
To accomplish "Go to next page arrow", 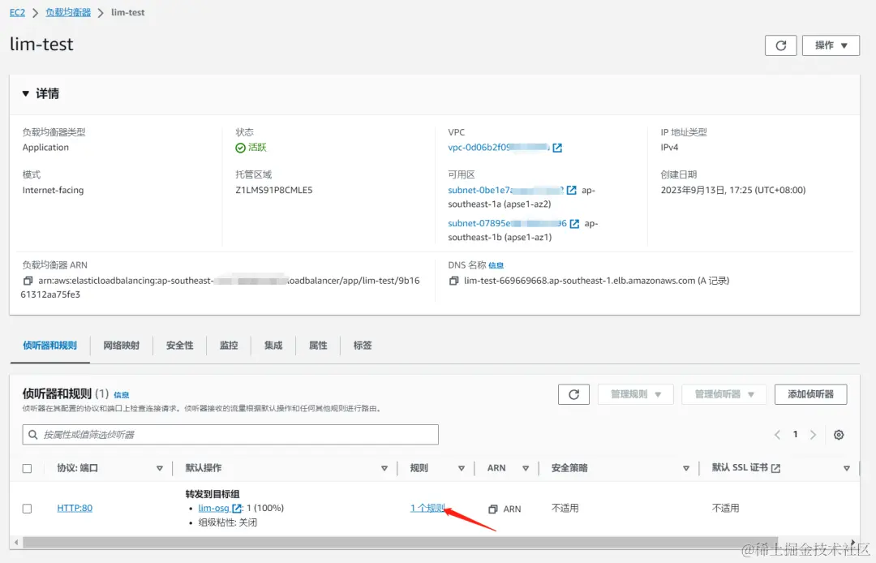I will click(813, 435).
